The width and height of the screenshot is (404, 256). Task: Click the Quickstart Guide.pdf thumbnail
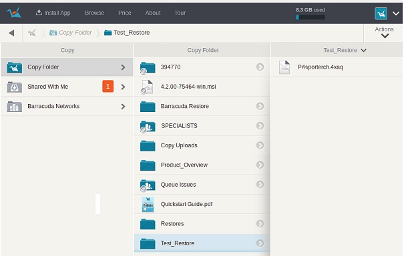coord(148,204)
